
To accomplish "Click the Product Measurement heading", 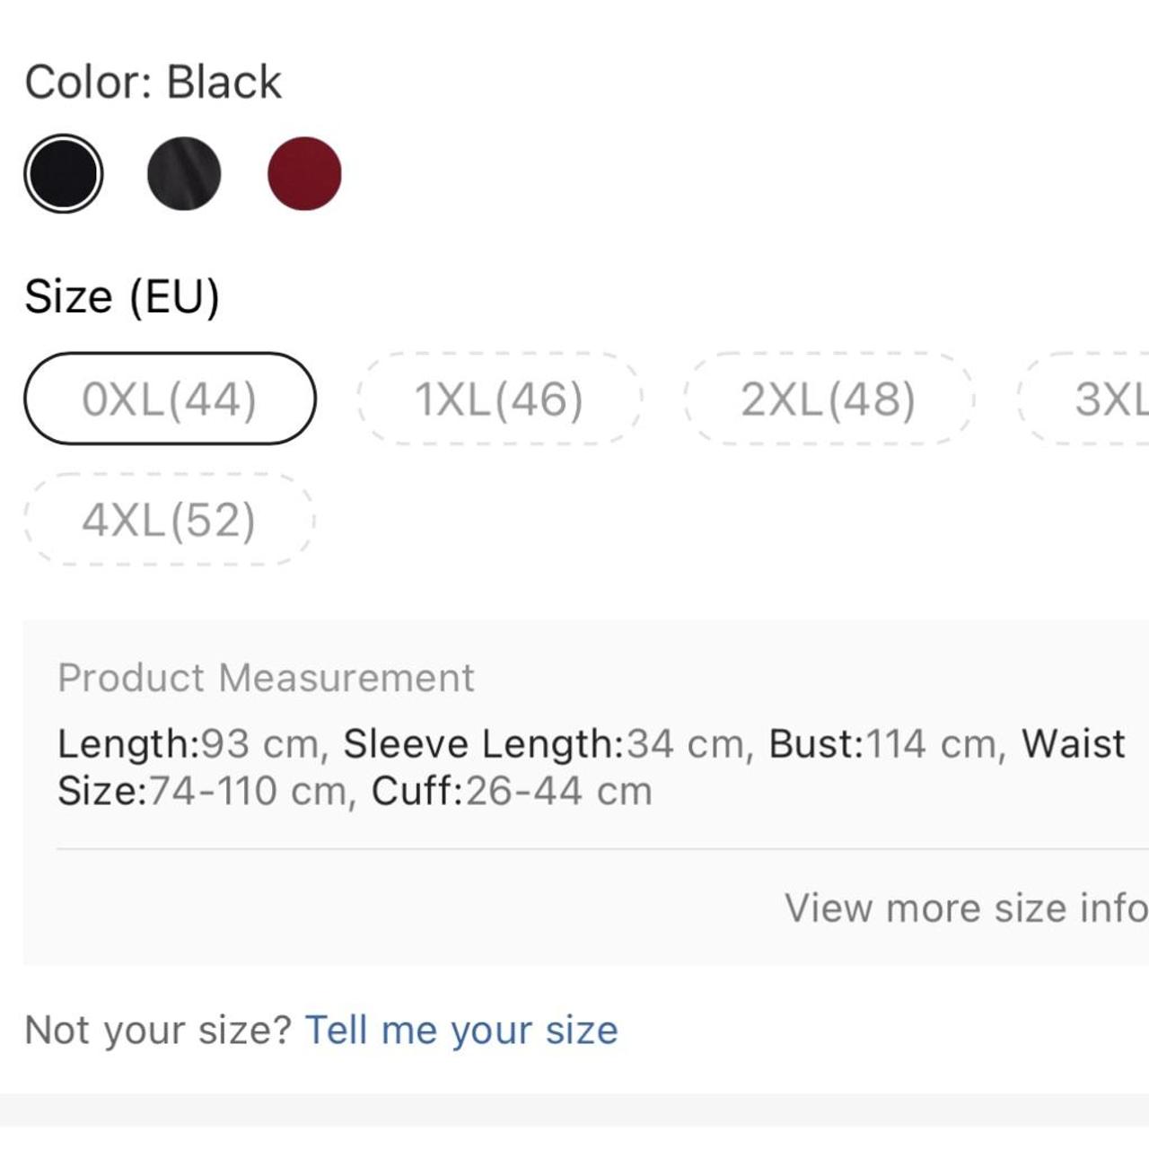I will pyautogui.click(x=267, y=678).
